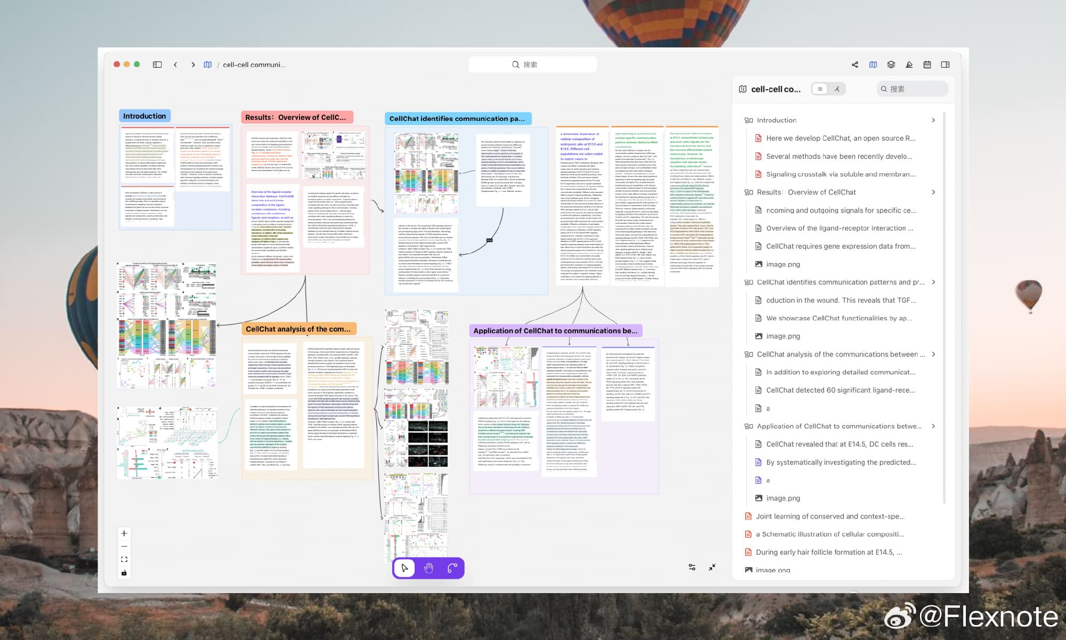Open the calendar icon in the toolbar
This screenshot has width=1066, height=640.
927,64
